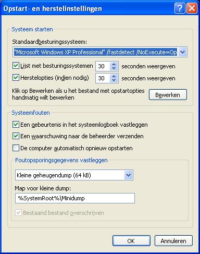The width and height of the screenshot is (200, 254).
Task: Uncheck Een waarschuwing naar de beheerder verzenden
Action: tap(16, 136)
